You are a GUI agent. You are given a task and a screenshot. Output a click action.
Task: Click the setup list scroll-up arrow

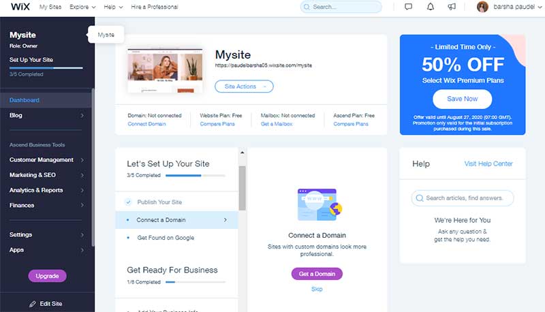[243, 153]
